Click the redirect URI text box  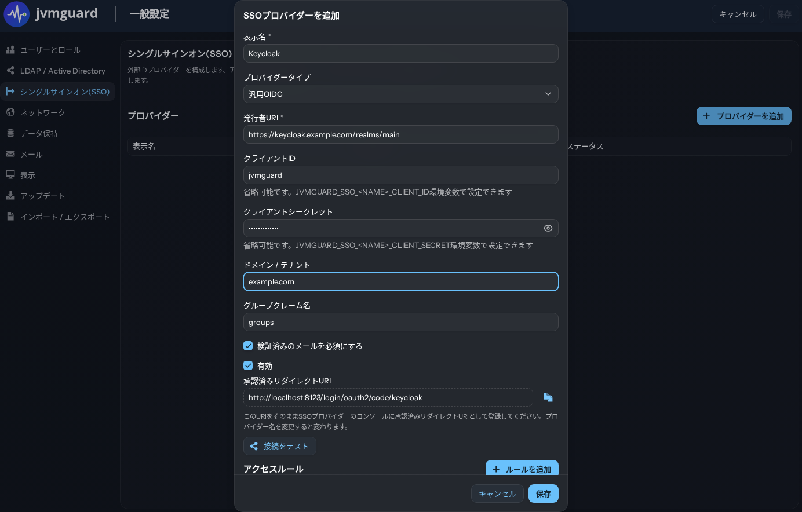tap(388, 397)
